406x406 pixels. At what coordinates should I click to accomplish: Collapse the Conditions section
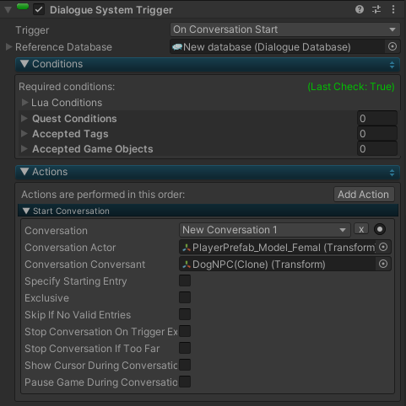point(24,64)
